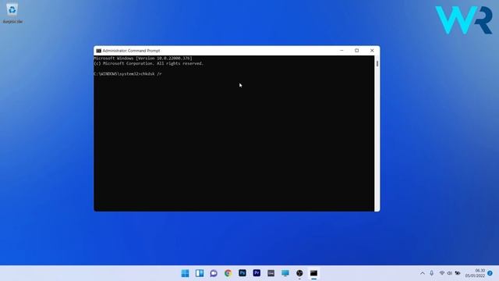Open the volume tray icon
The height and width of the screenshot is (281, 499).
coord(449,273)
